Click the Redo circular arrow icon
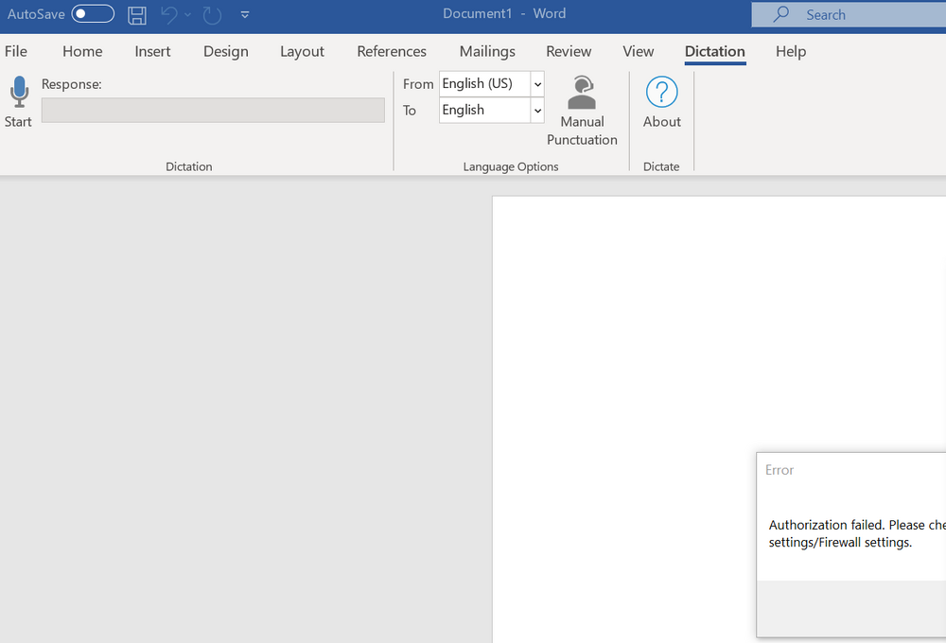The width and height of the screenshot is (946, 643). [212, 15]
